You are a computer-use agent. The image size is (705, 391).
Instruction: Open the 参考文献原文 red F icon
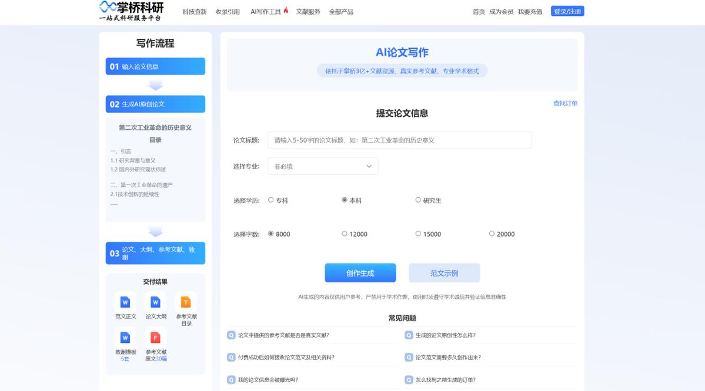(x=155, y=338)
